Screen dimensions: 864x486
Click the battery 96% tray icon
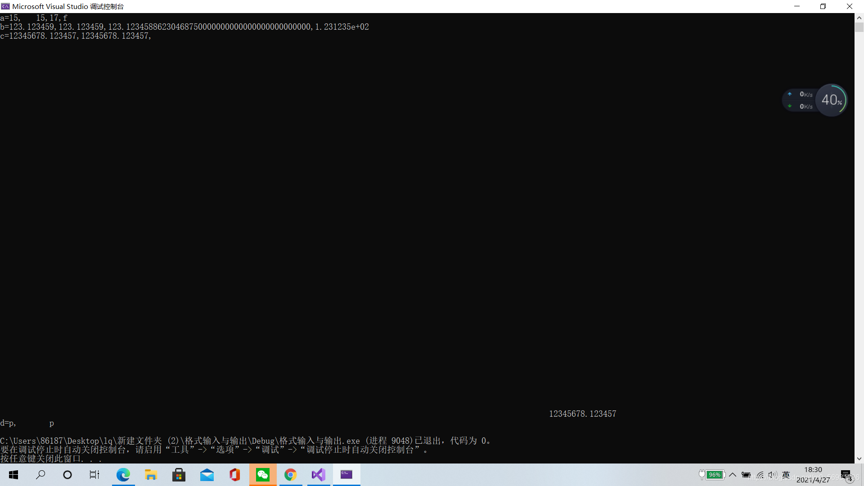[715, 475]
